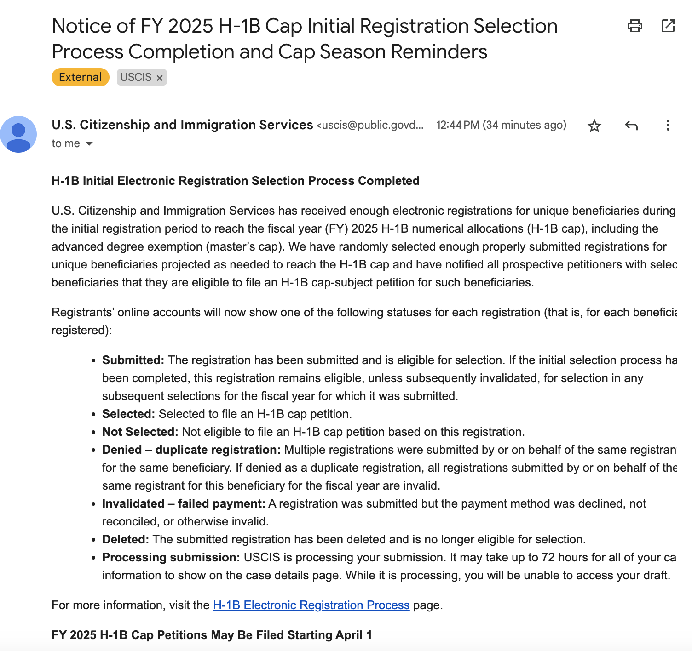The width and height of the screenshot is (692, 651).
Task: Click the sender's profile avatar
Action: tap(19, 134)
